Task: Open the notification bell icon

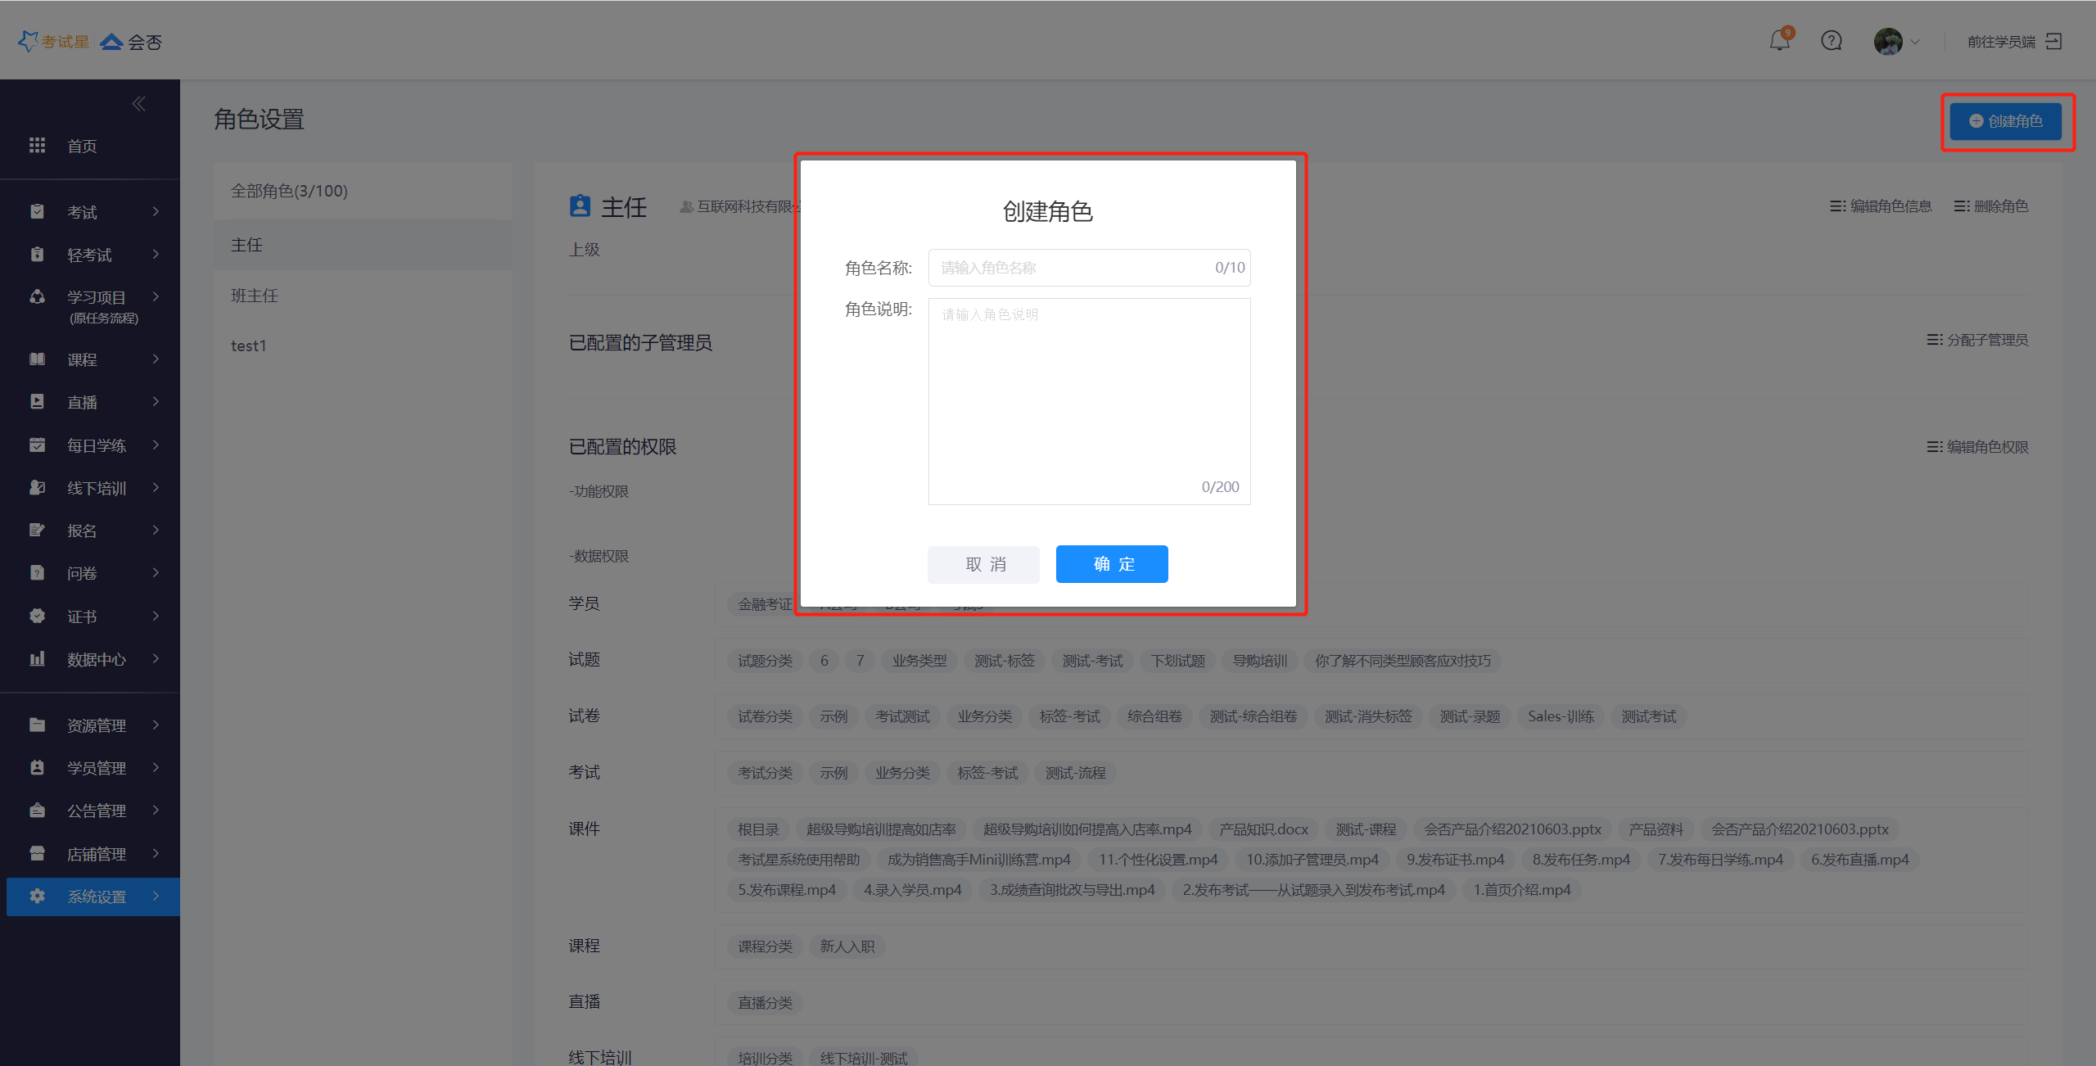Action: coord(1779,41)
